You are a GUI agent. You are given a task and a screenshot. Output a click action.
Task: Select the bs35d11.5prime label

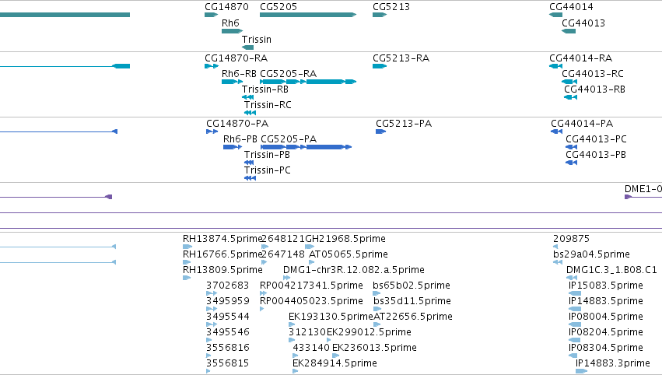coord(412,302)
